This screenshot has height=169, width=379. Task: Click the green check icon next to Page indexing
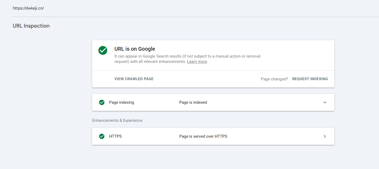[x=102, y=102]
